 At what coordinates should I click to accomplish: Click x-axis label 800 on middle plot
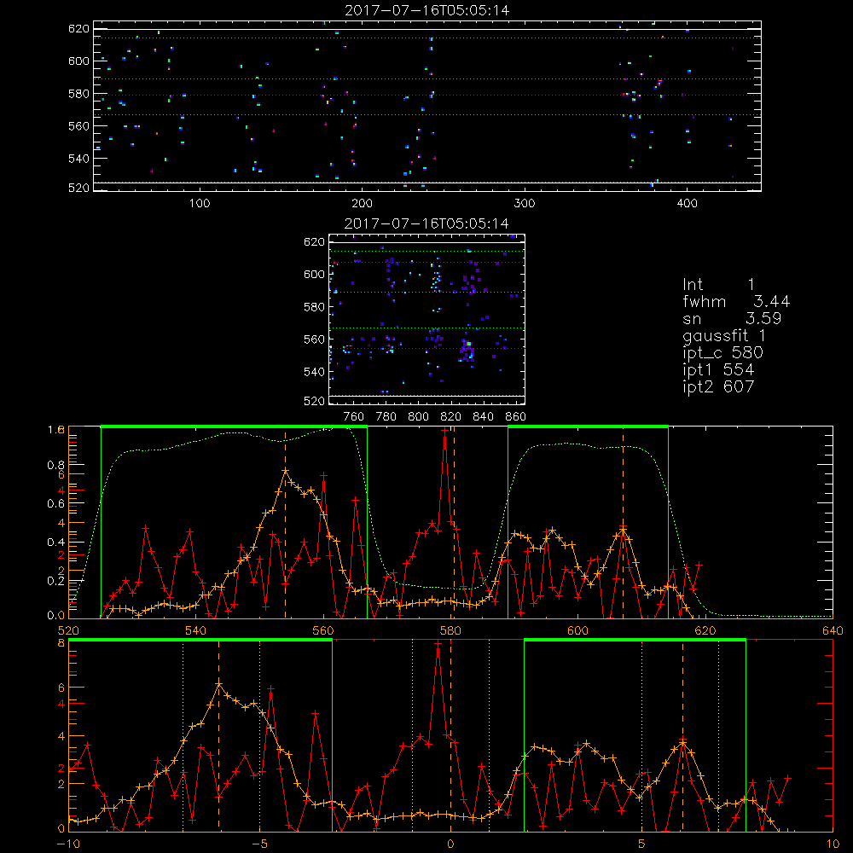click(x=418, y=417)
